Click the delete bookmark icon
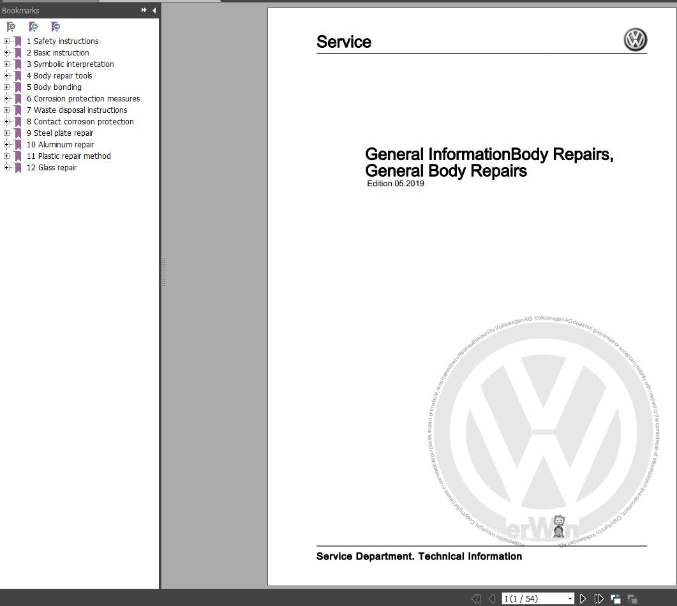 pyautogui.click(x=10, y=27)
